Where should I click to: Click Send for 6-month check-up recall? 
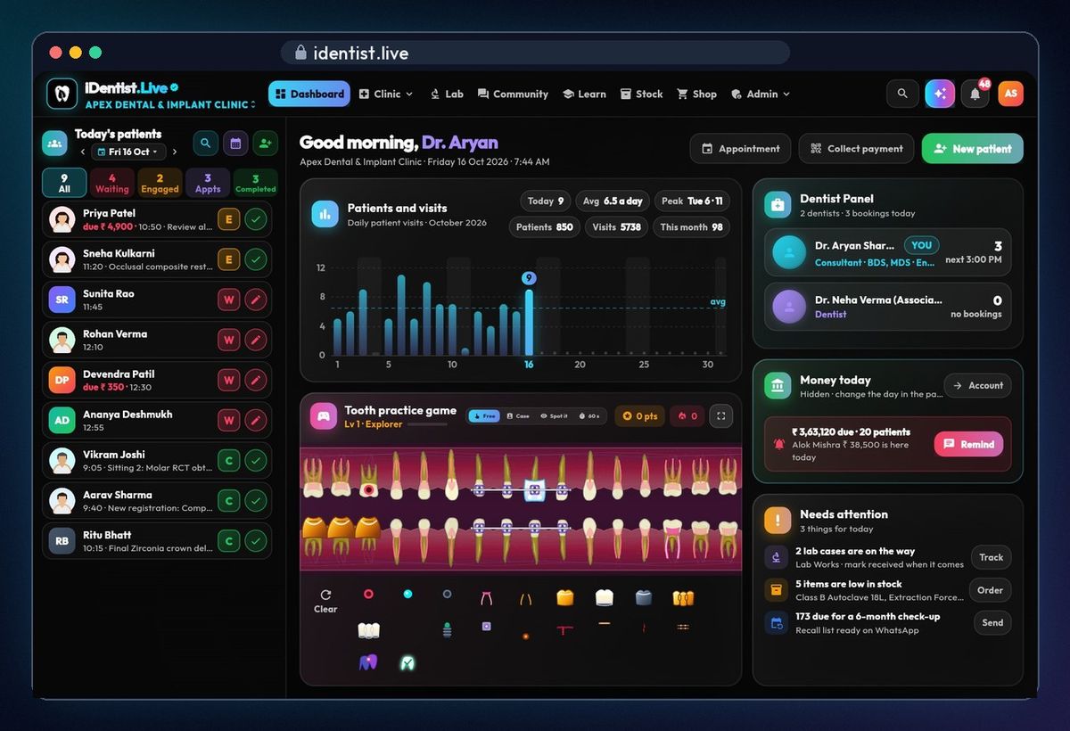(992, 622)
